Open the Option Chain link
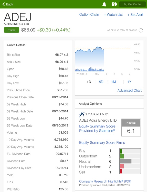The height and width of the screenshot is (192, 147). (x=89, y=15)
